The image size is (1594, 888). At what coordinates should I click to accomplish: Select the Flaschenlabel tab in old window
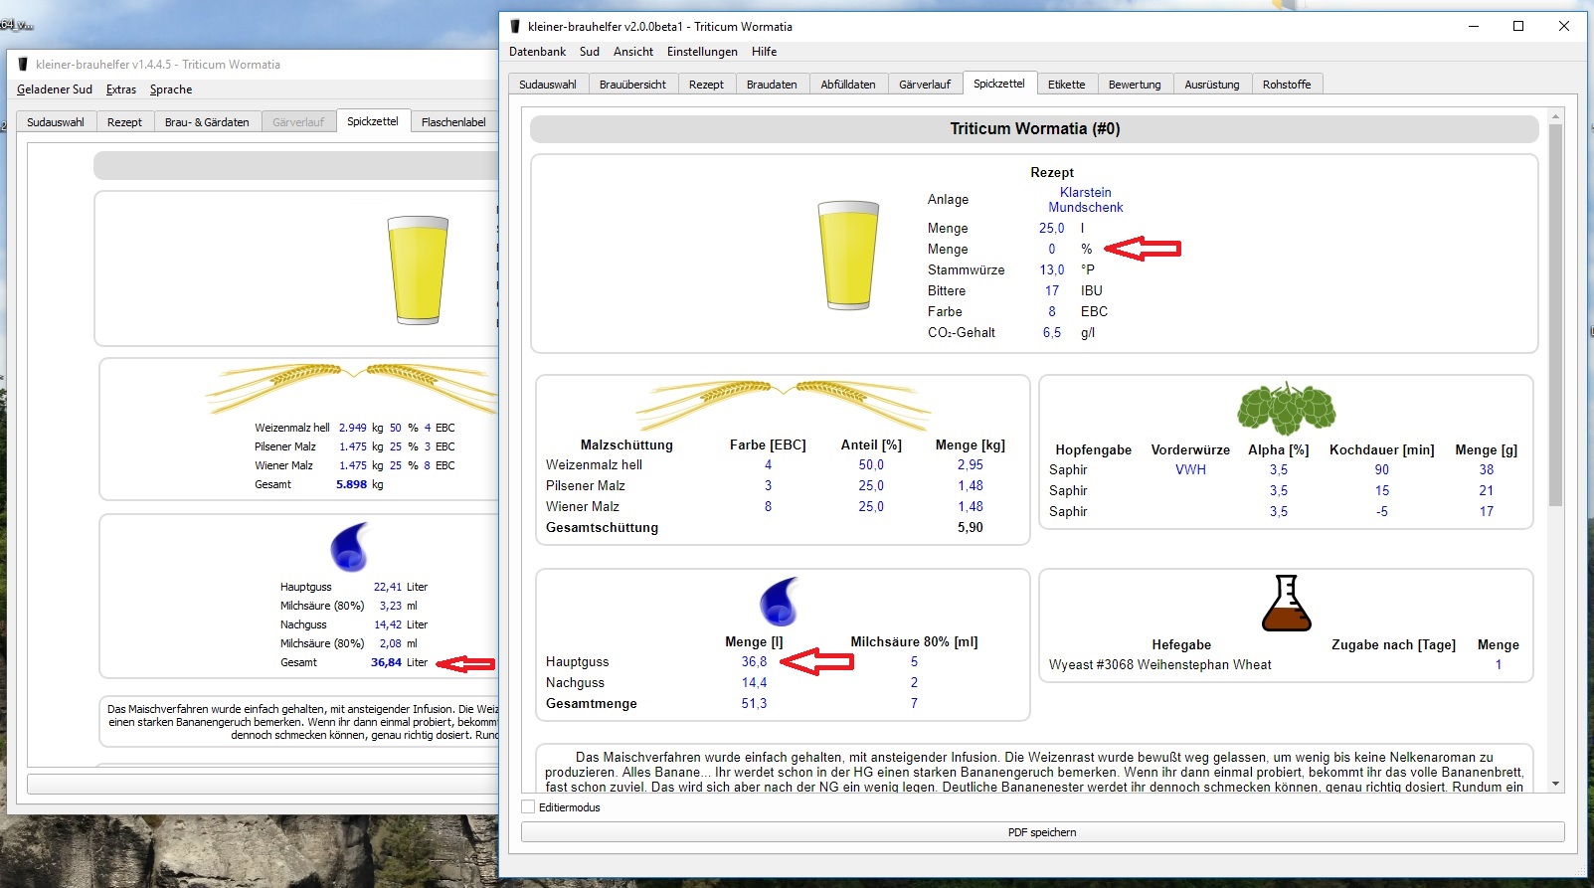click(x=453, y=122)
